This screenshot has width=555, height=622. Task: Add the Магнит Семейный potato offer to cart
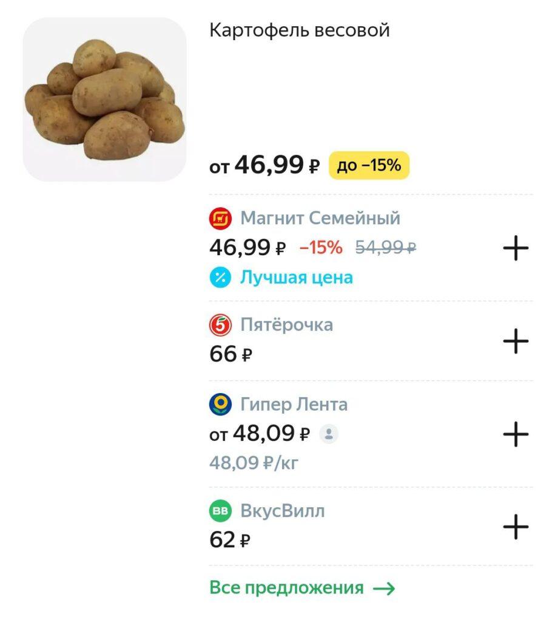[x=516, y=248]
